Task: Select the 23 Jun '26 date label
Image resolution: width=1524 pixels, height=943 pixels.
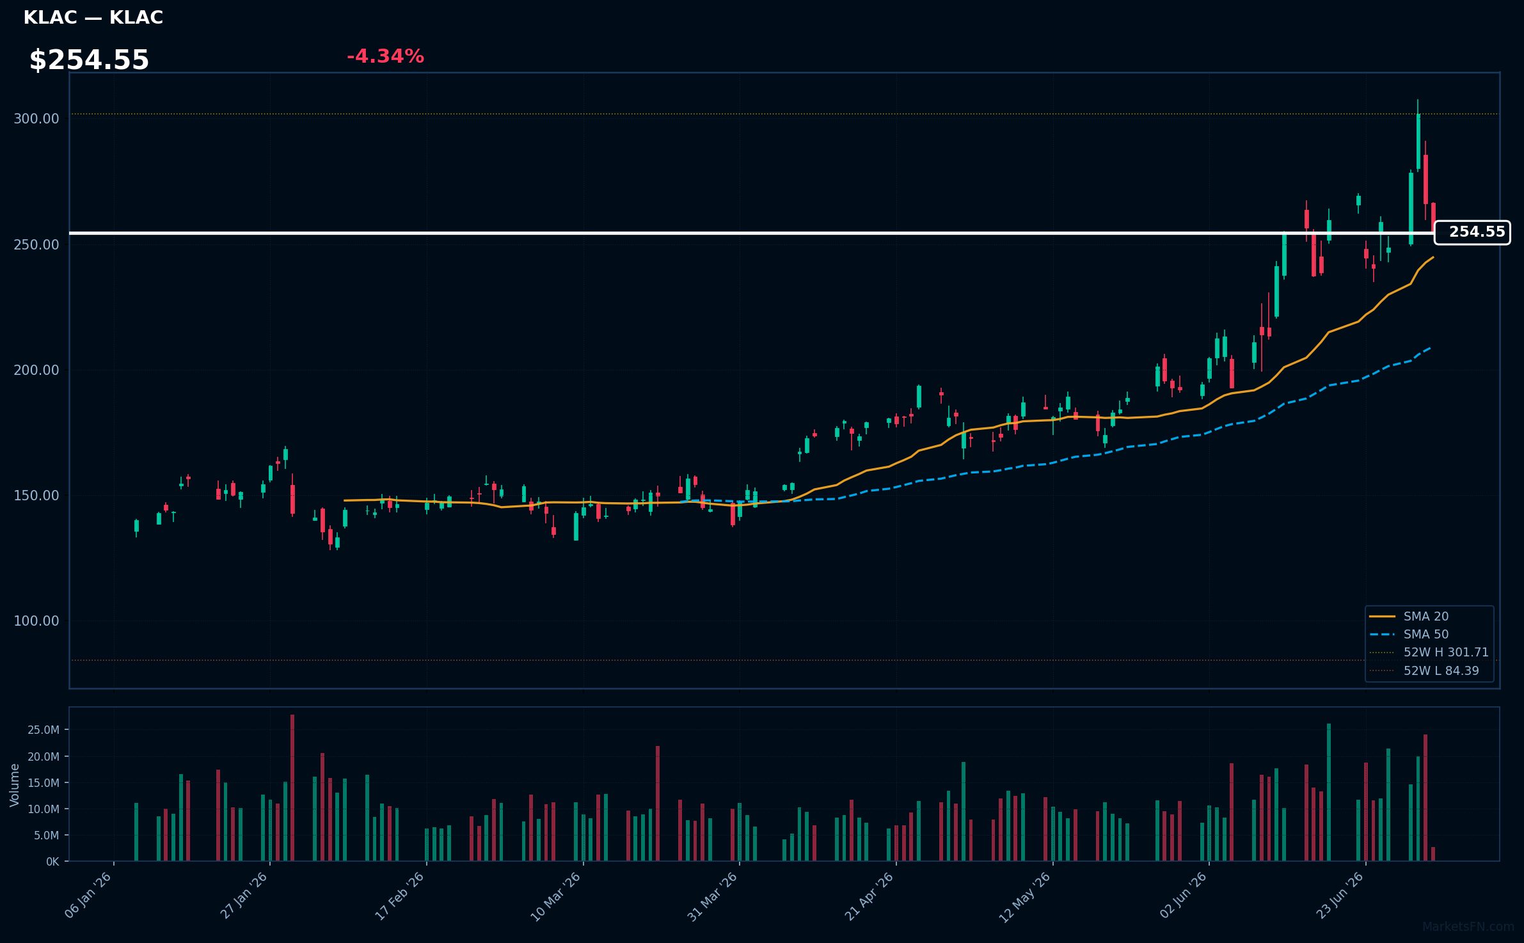Action: (x=1339, y=896)
